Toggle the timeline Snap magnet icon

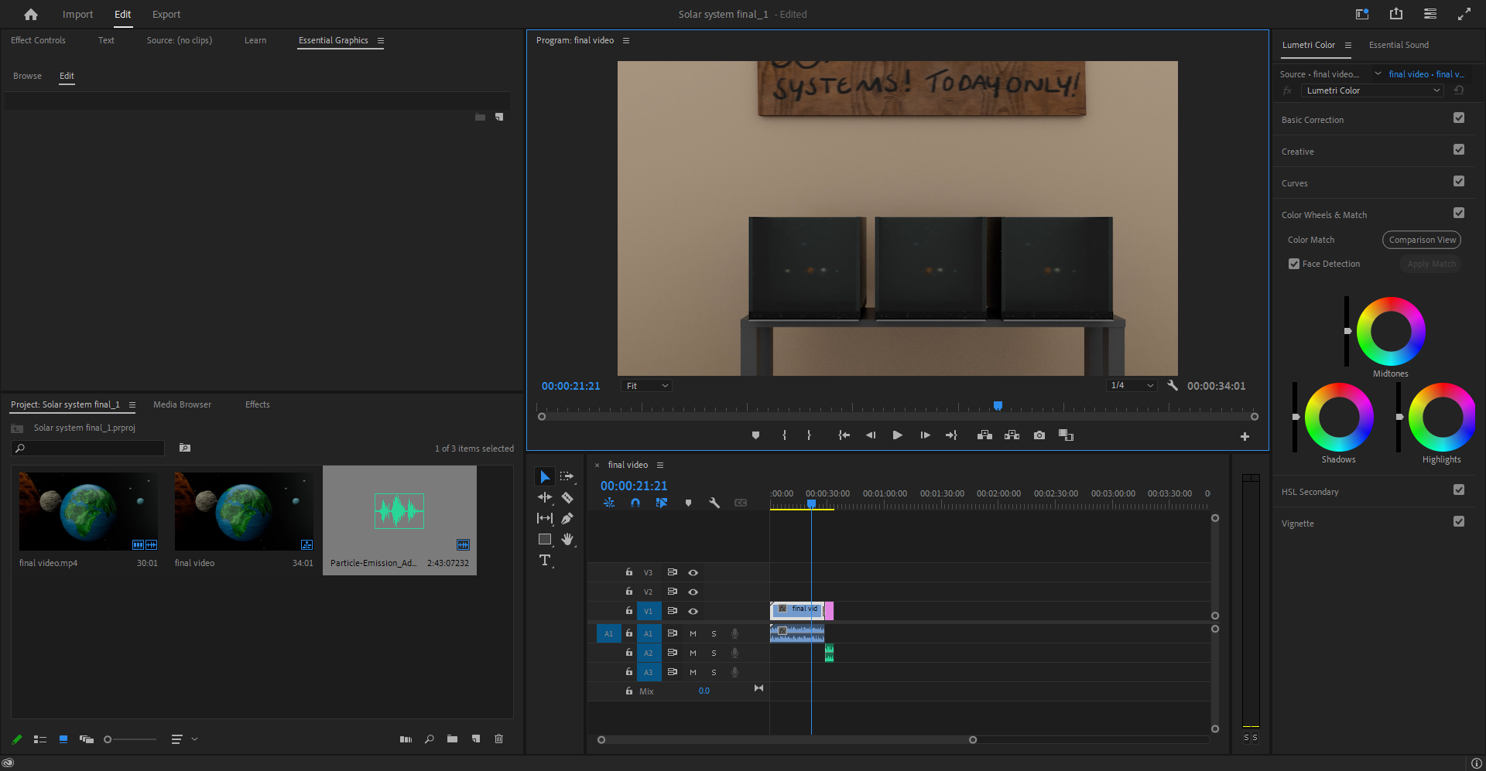point(635,503)
